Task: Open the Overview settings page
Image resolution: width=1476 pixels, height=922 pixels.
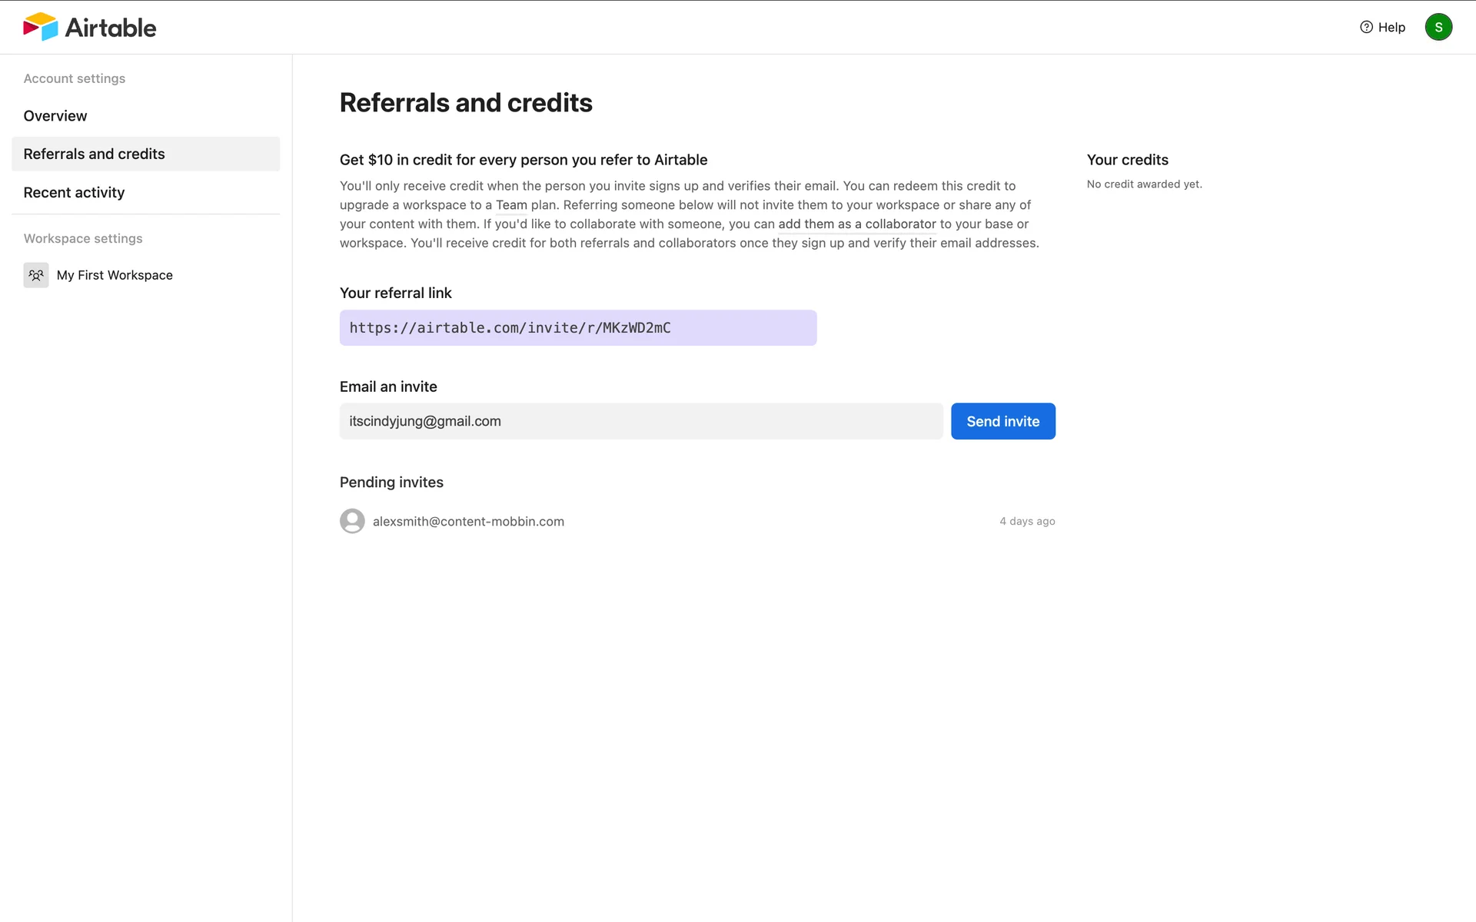Action: coord(55,116)
